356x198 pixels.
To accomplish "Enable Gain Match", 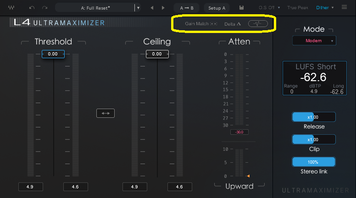I will pyautogui.click(x=201, y=23).
